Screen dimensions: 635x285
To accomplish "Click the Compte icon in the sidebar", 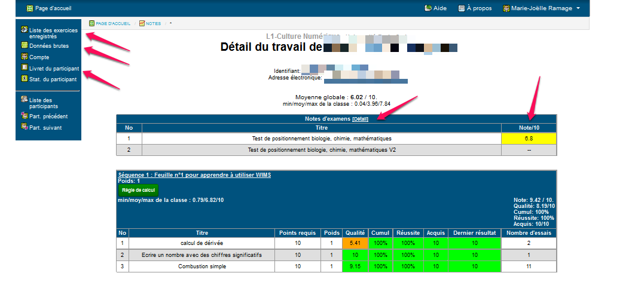I will [25, 57].
